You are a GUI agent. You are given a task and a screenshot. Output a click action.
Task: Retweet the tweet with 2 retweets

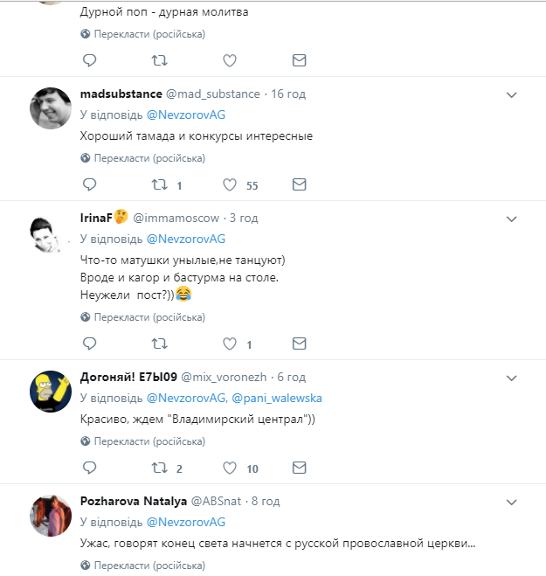(x=160, y=468)
